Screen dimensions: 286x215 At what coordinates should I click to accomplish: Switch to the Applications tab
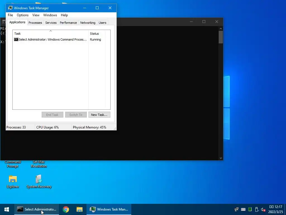(17, 22)
